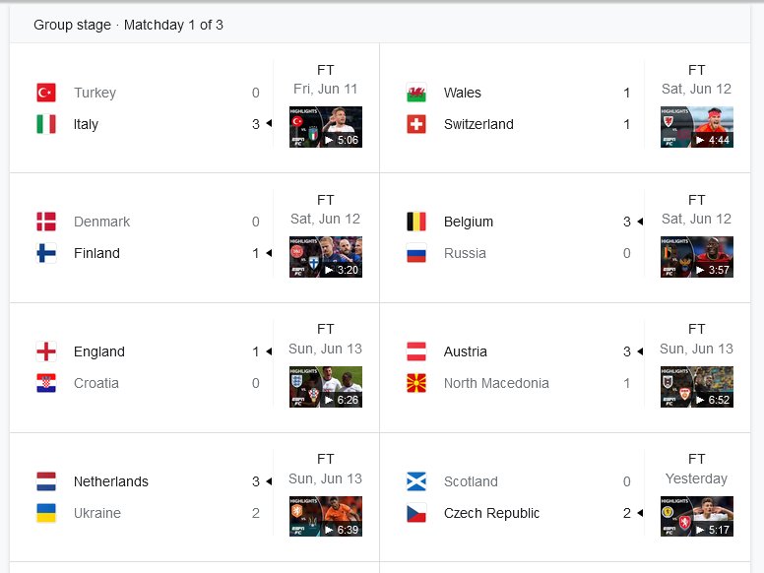Play Denmark vs Finland highlights video

326,257
